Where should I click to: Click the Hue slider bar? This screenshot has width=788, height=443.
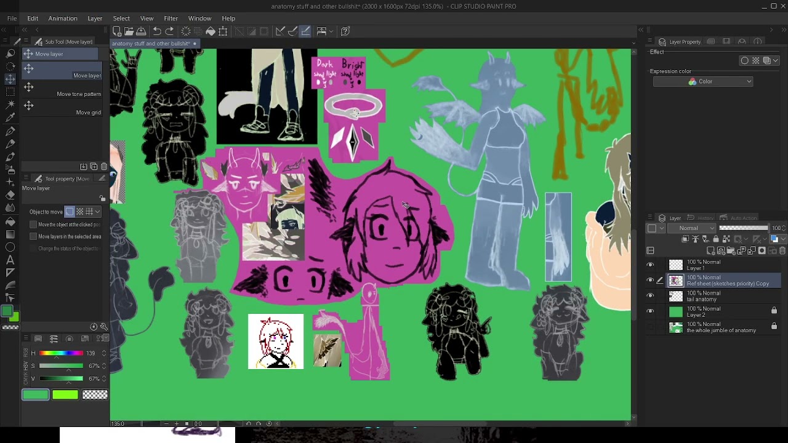[x=61, y=353]
